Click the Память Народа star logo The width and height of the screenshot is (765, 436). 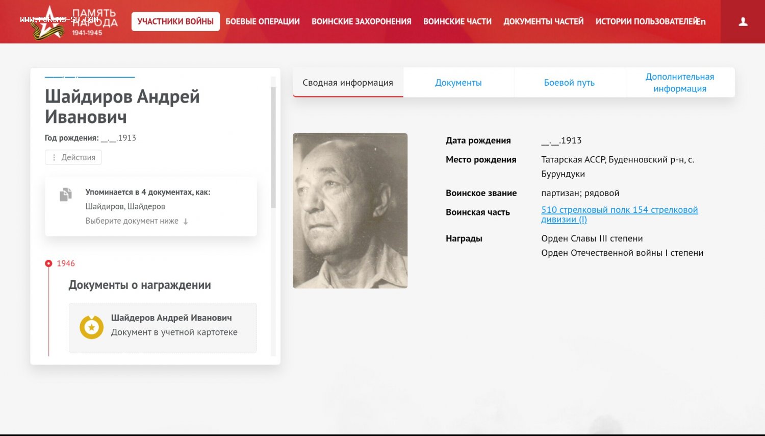[x=49, y=22]
